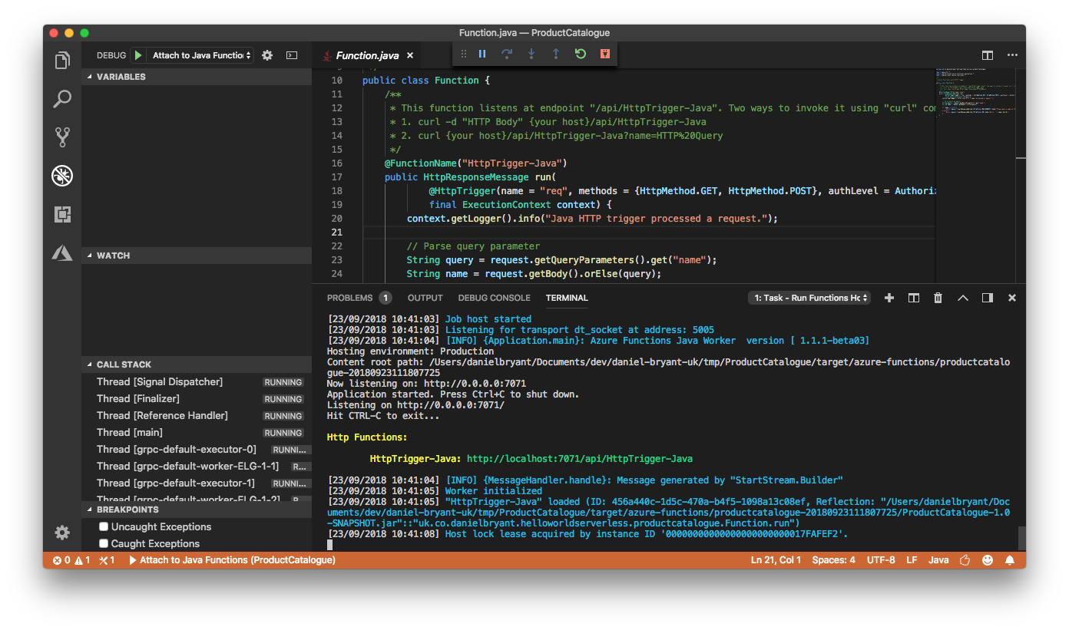Enable Uncaught Exceptions breakpoint
Screen dimensions: 1069x630
point(104,526)
